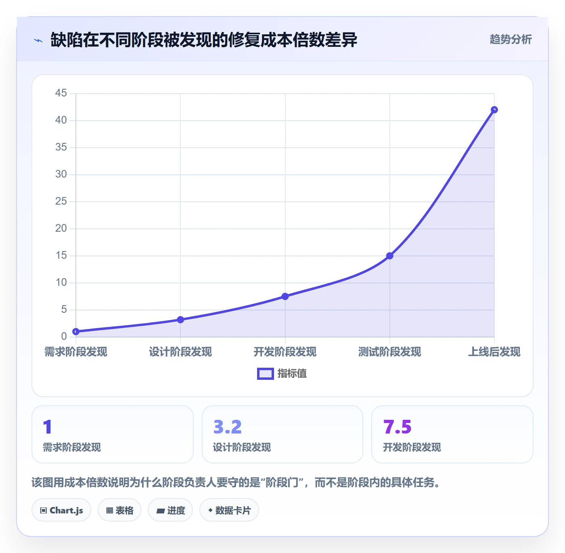Click the 上线后发现 x-axis label
Image resolution: width=565 pixels, height=553 pixels.
494,352
